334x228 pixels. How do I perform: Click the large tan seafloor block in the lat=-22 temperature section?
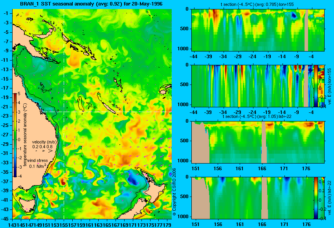[200, 144]
